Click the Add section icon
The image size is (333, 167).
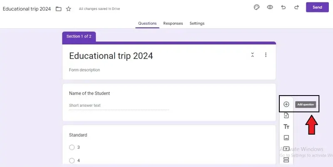[x=286, y=160]
